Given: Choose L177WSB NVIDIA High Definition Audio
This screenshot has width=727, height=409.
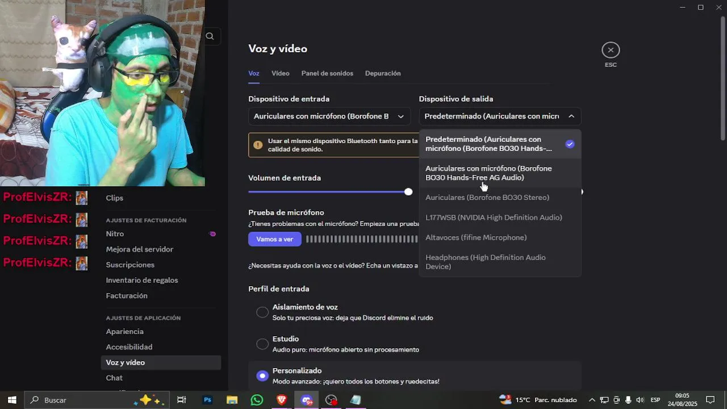Looking at the screenshot, I should 500,218.
